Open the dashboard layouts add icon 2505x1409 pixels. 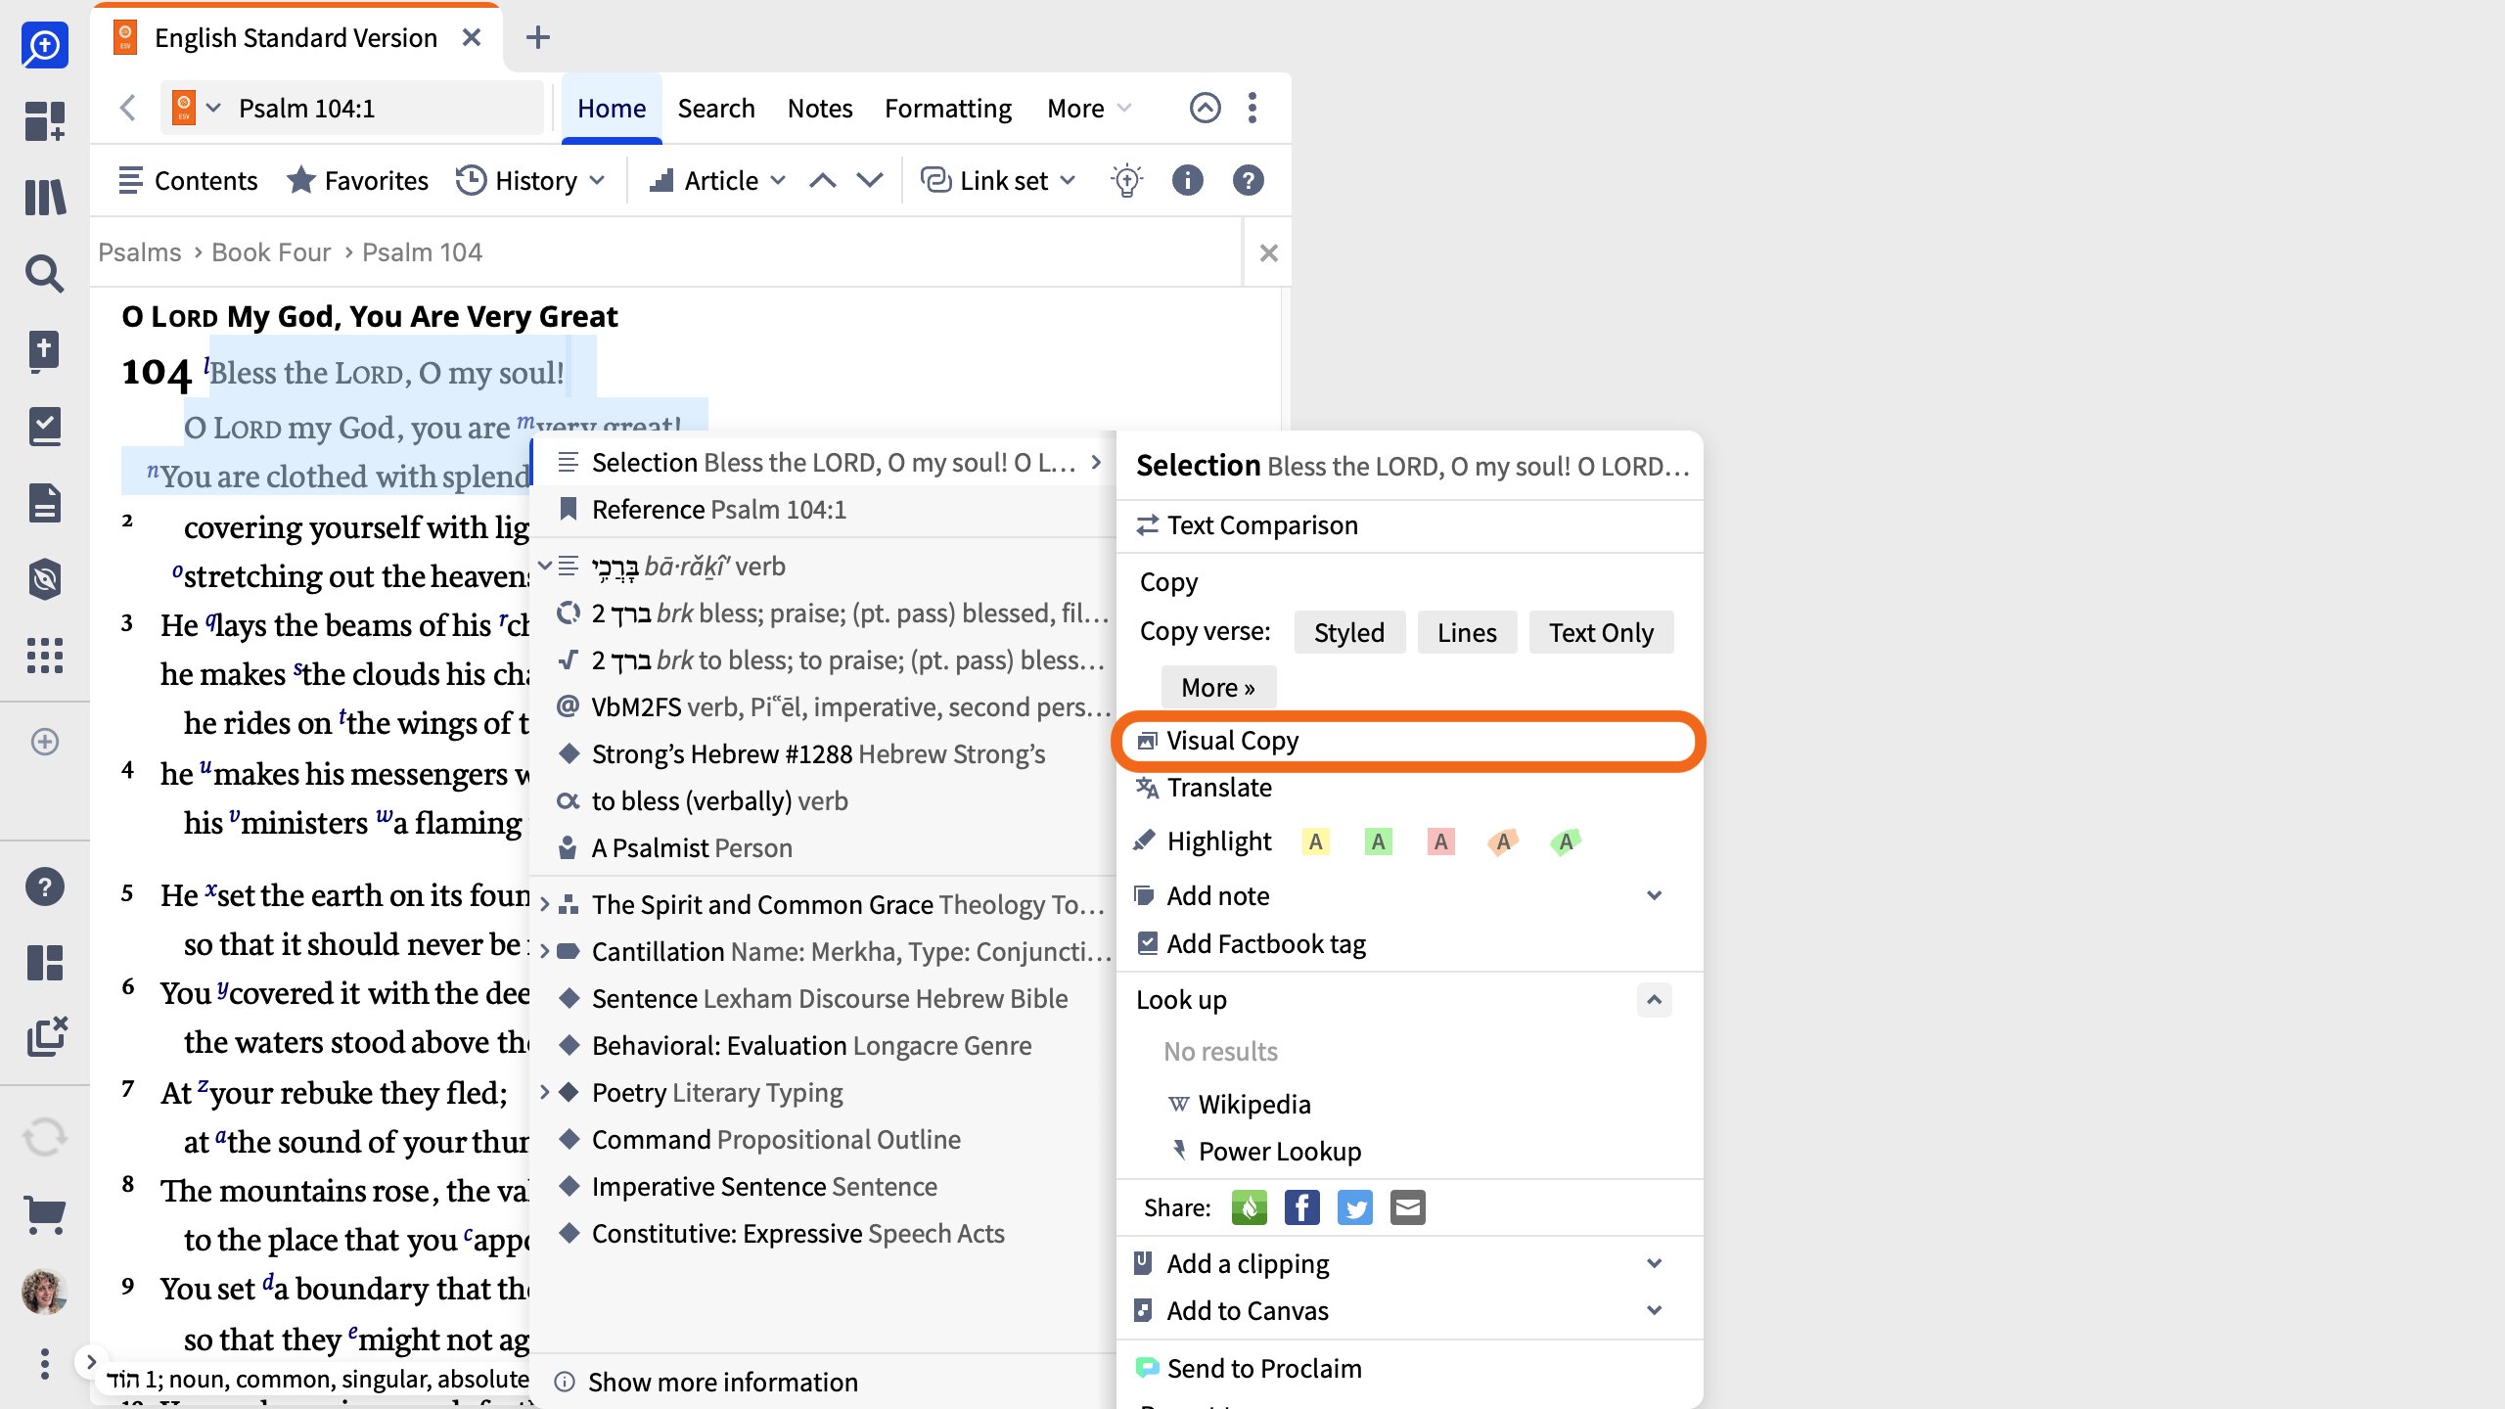coord(44,121)
